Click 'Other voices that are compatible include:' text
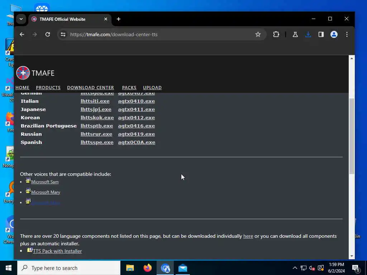The width and height of the screenshot is (367, 275). (x=66, y=174)
